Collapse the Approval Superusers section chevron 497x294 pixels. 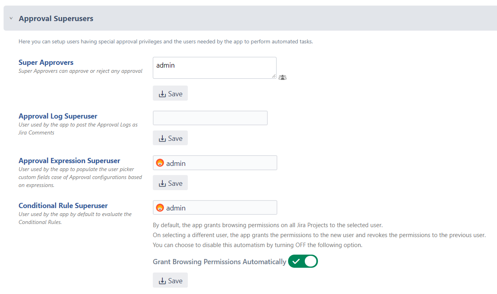click(x=11, y=18)
